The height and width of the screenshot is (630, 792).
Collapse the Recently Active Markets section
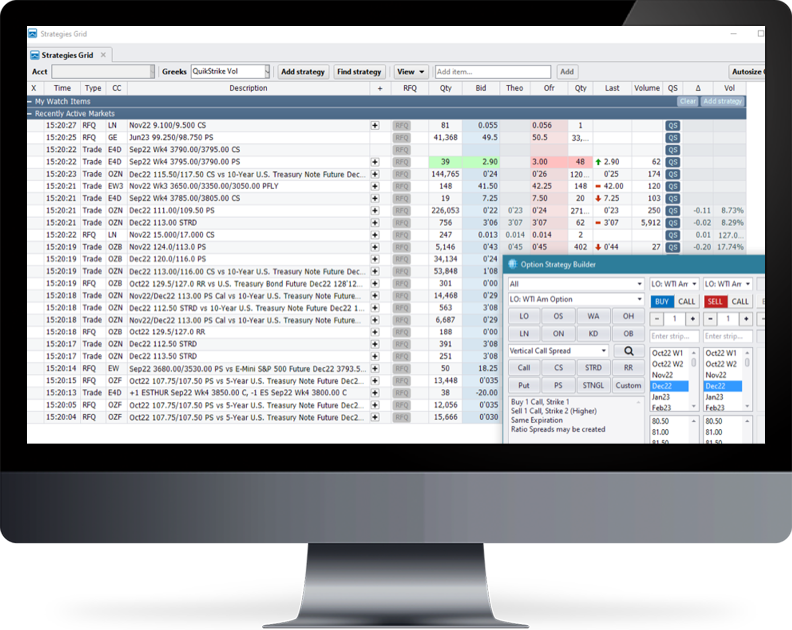pos(30,114)
